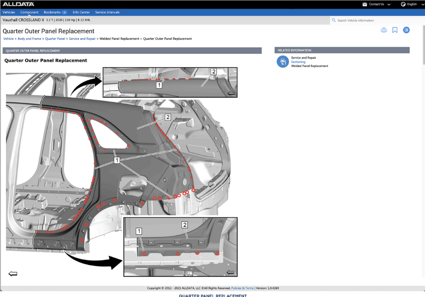Open the Component menu
This screenshot has width=425, height=297.
29,12
